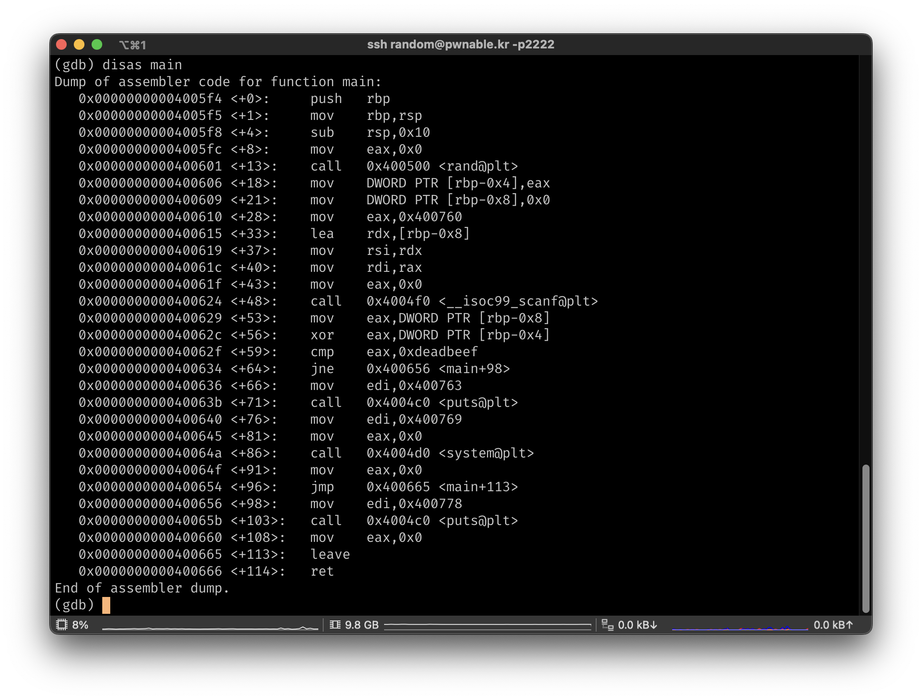Viewport: 922px width, 700px height.
Task: Click the ⌥⌘1 window shortcut label
Action: 132,45
